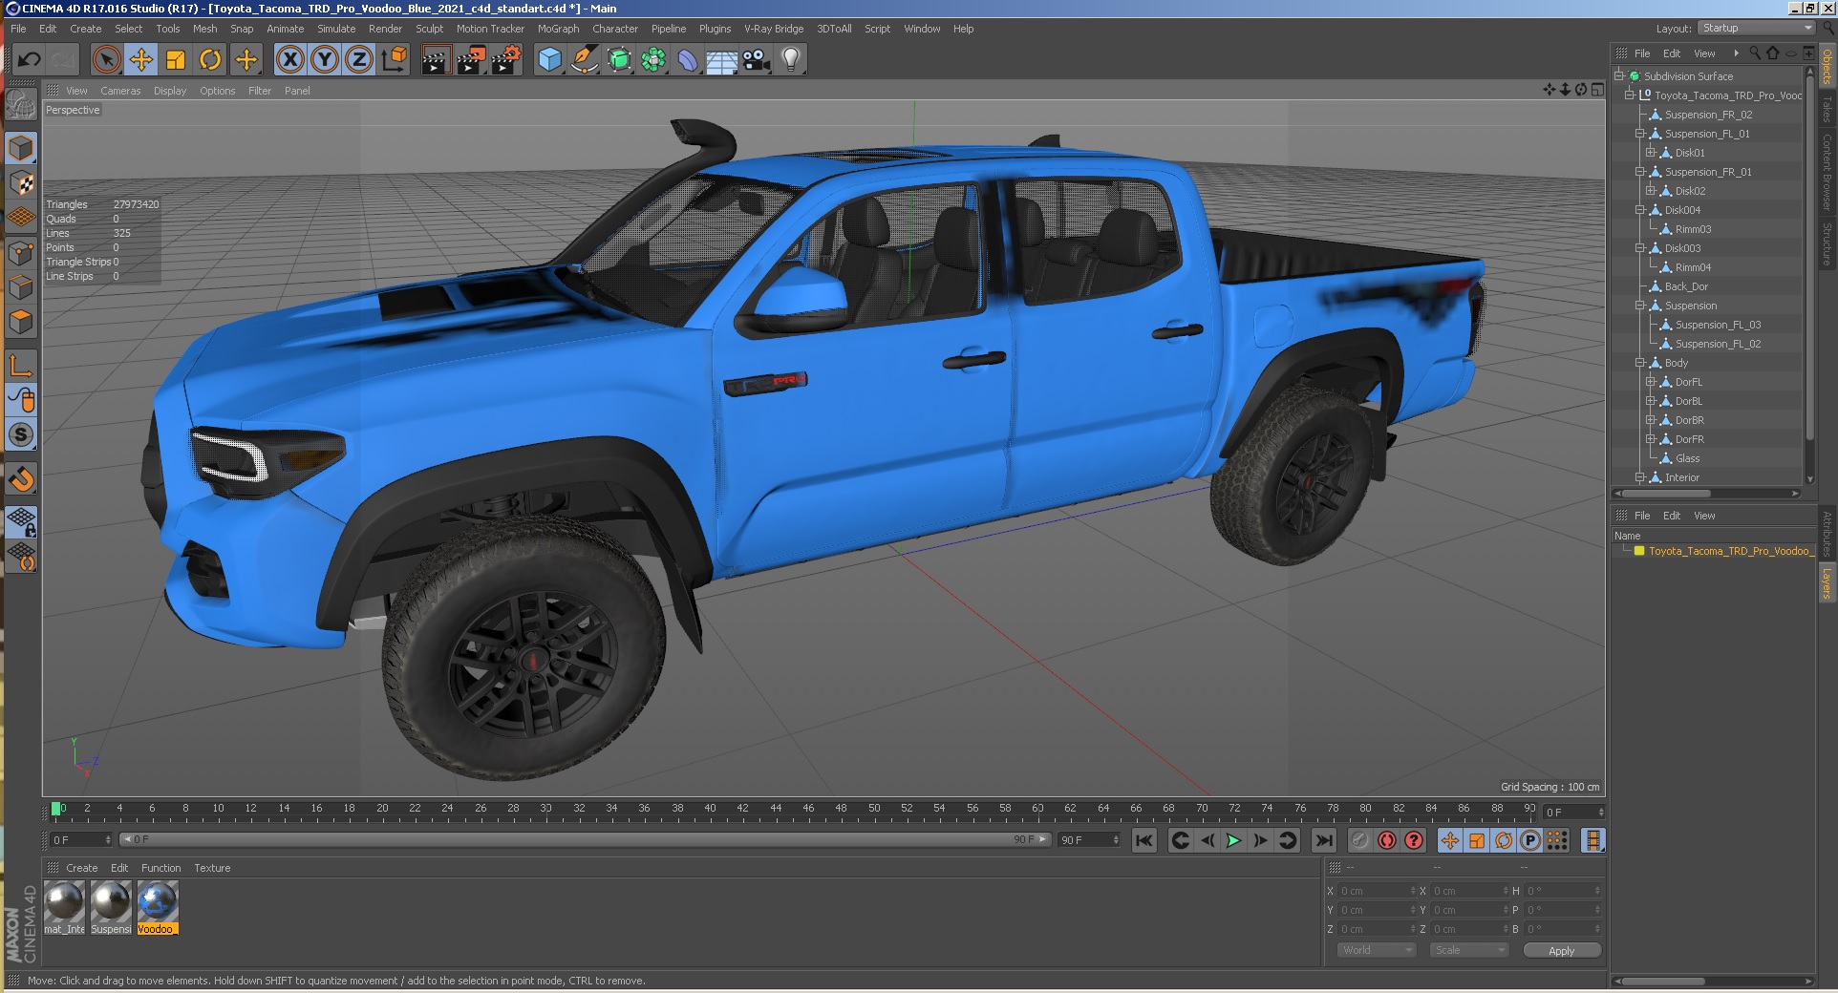Viewport: 1838px width, 993px height.
Task: Expand the DorFL tree node
Action: pos(1650,382)
